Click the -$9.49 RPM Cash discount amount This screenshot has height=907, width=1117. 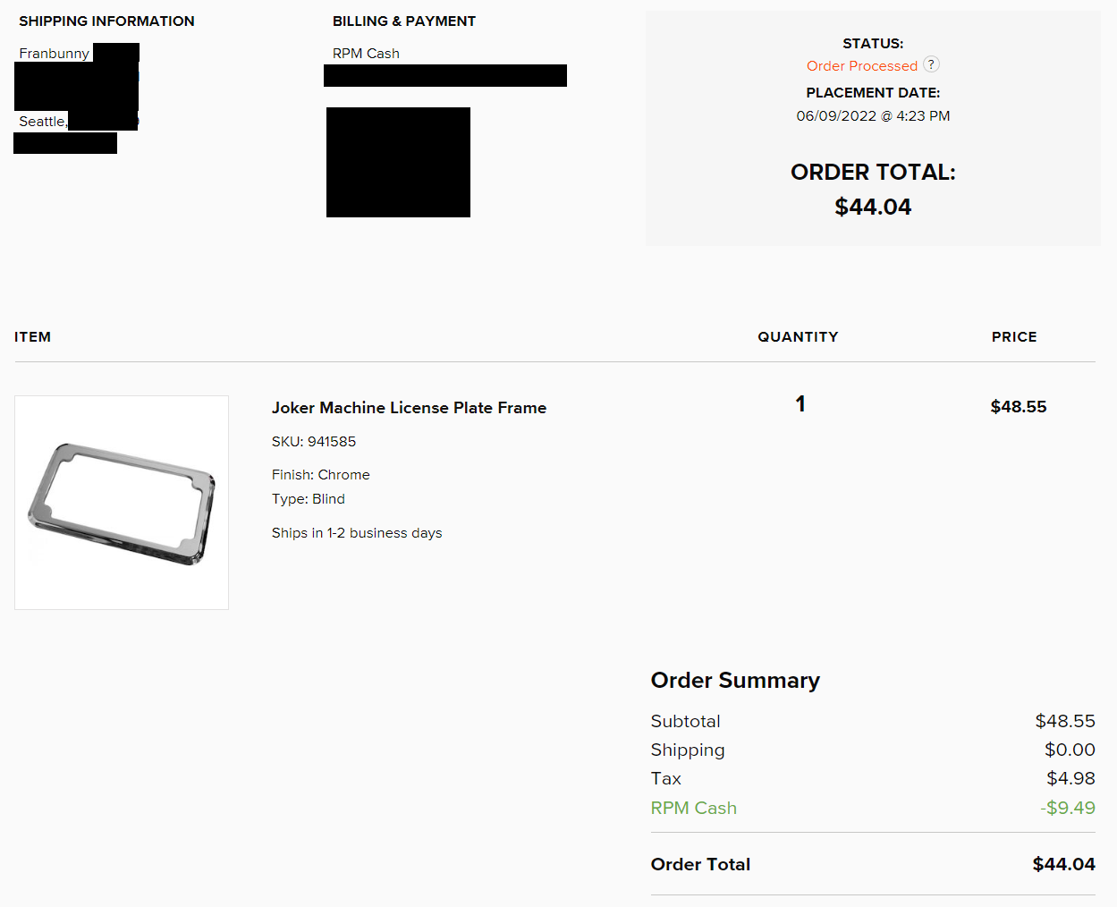pos(1067,808)
